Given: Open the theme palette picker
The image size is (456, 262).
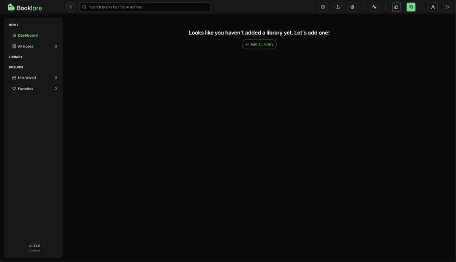Looking at the screenshot, I should pyautogui.click(x=411, y=7).
